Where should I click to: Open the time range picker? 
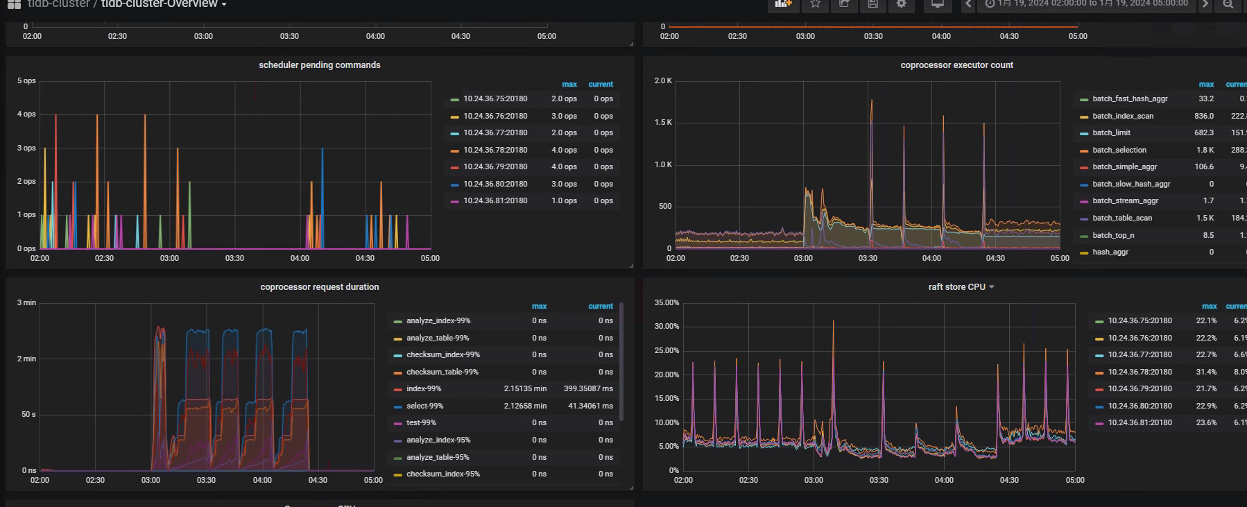(x=1087, y=4)
